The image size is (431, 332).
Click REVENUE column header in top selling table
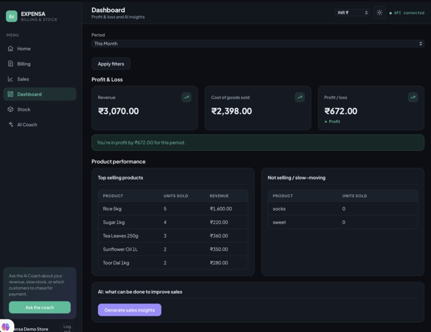219,196
